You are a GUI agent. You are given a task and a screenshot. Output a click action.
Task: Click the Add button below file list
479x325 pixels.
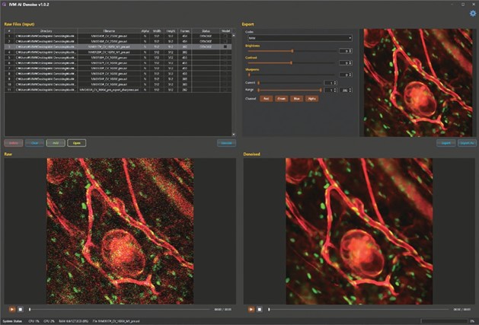(56, 142)
